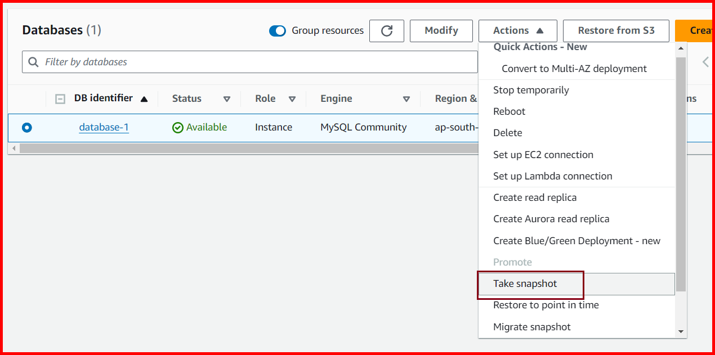Image resolution: width=715 pixels, height=355 pixels.
Task: Select Take snapshot from the Actions menu
Action: (525, 284)
